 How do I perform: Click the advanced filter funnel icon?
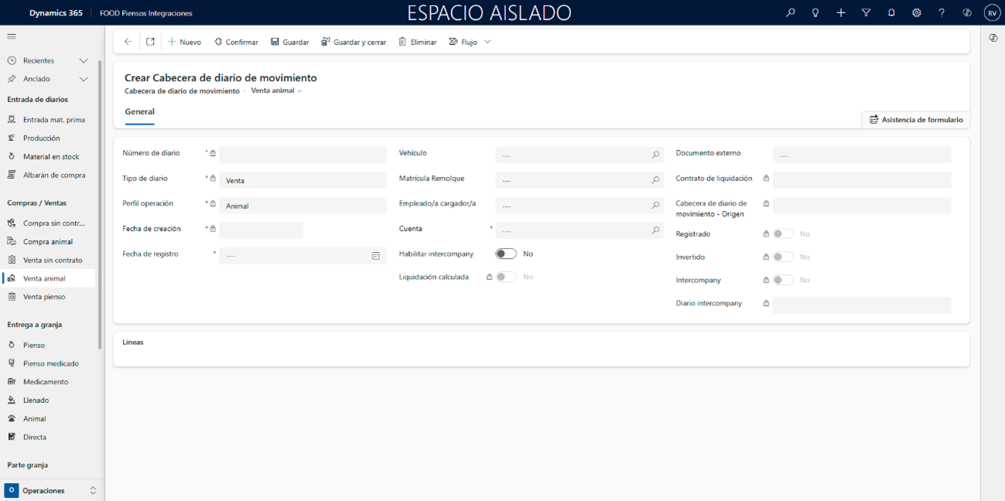tap(866, 12)
